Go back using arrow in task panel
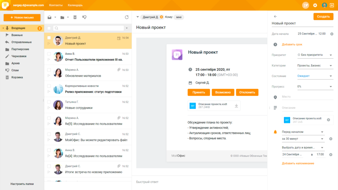This screenshot has width=338, height=190. coord(275,16)
